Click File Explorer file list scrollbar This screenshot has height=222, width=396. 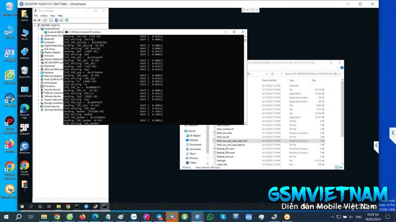tap(342, 122)
